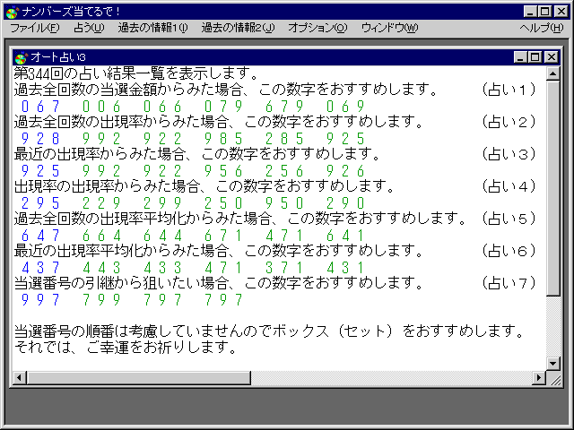574x430 pixels.
Task: Click the green number 985
Action: point(223,139)
